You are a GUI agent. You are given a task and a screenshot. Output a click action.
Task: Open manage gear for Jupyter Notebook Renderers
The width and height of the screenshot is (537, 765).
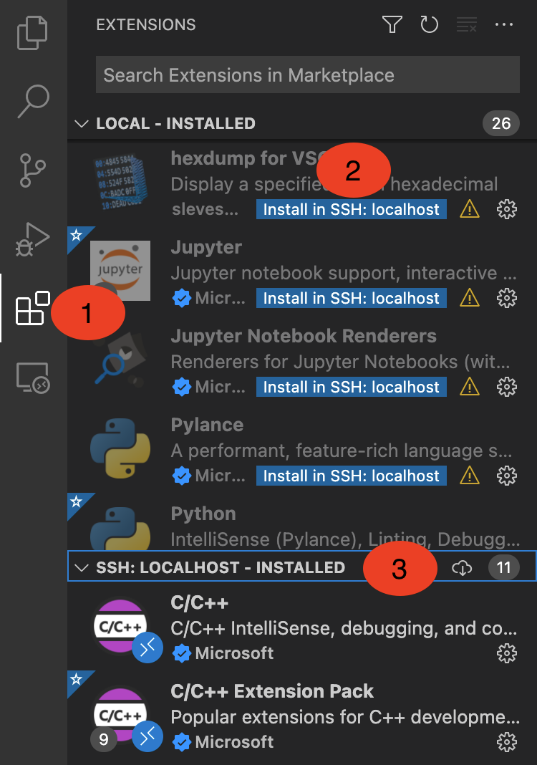click(507, 387)
